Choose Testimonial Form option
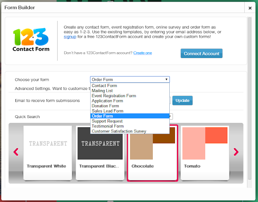Screen dimensions: 258x202 [130, 126]
